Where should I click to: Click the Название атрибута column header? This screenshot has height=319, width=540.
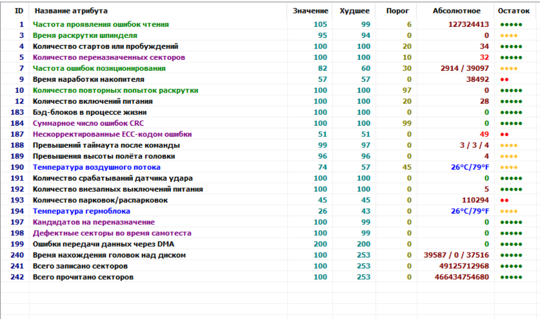click(x=71, y=11)
